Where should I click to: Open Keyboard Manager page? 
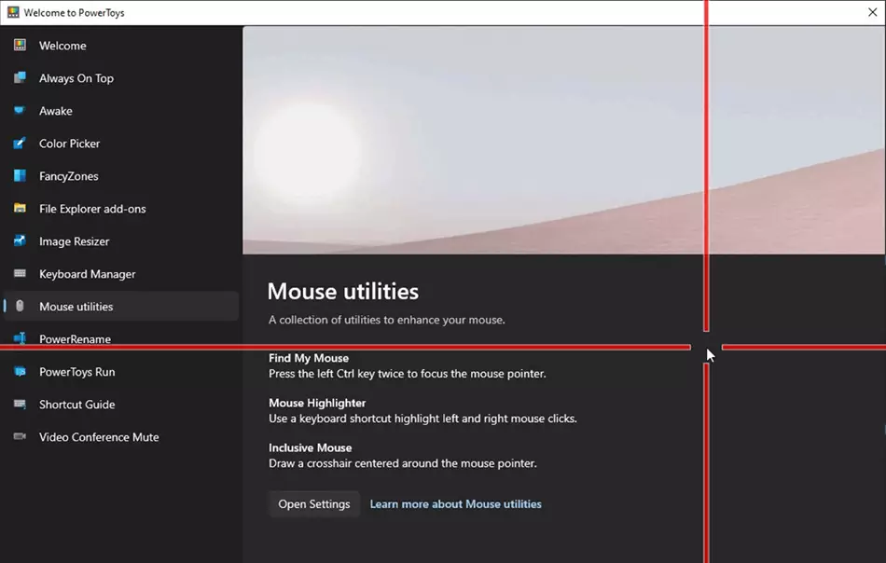point(121,274)
